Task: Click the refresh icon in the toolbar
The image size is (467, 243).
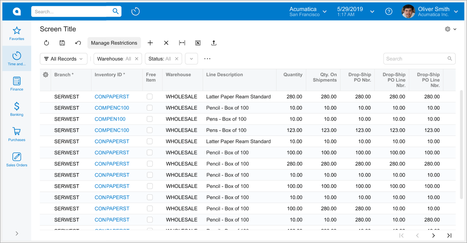Action: (x=47, y=43)
